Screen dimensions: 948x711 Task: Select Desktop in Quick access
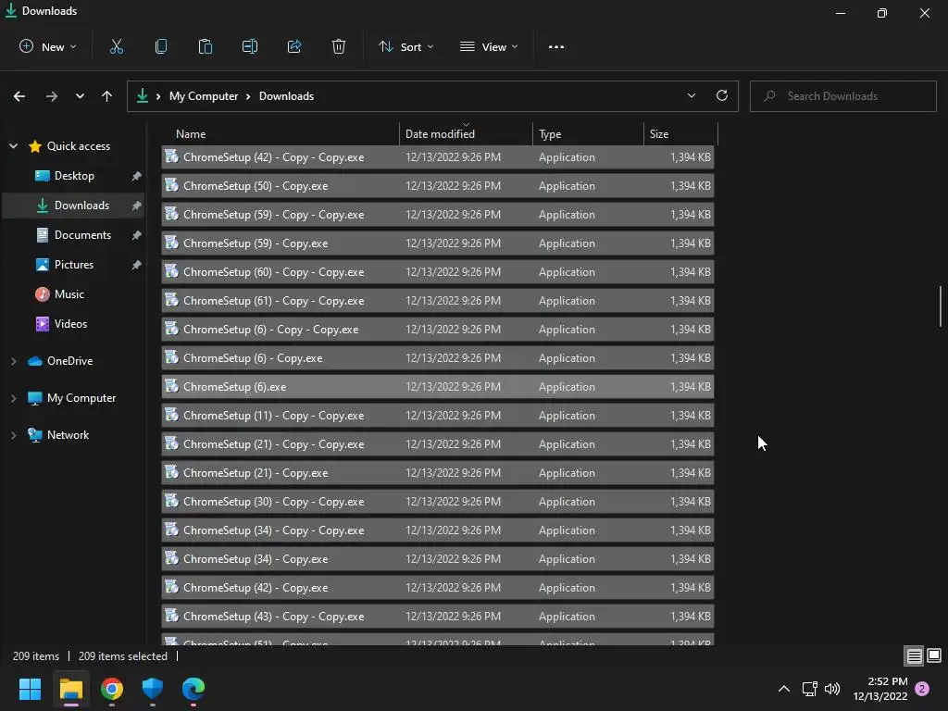click(x=74, y=176)
